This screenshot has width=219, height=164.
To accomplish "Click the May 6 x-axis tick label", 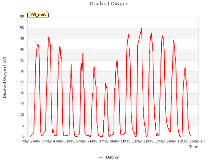I will point(73,141).
